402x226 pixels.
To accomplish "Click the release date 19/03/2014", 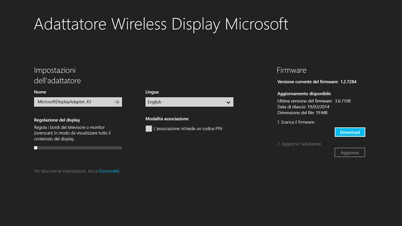I will point(318,107).
